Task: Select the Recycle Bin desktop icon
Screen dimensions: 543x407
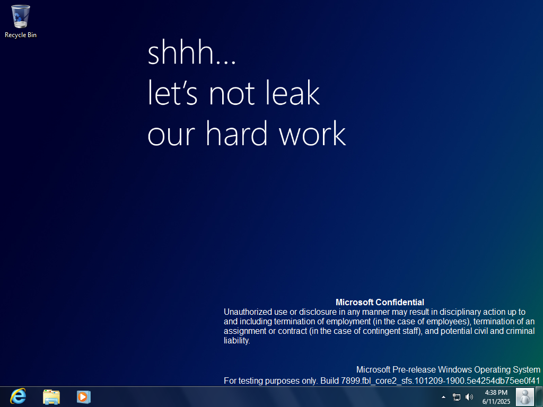Action: point(21,21)
